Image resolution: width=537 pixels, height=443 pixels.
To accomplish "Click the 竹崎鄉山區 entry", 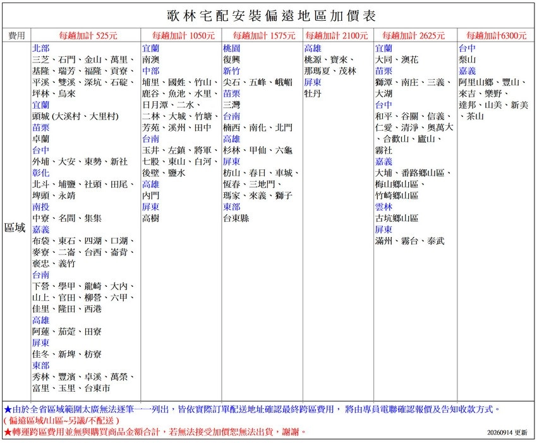I will [x=397, y=195].
